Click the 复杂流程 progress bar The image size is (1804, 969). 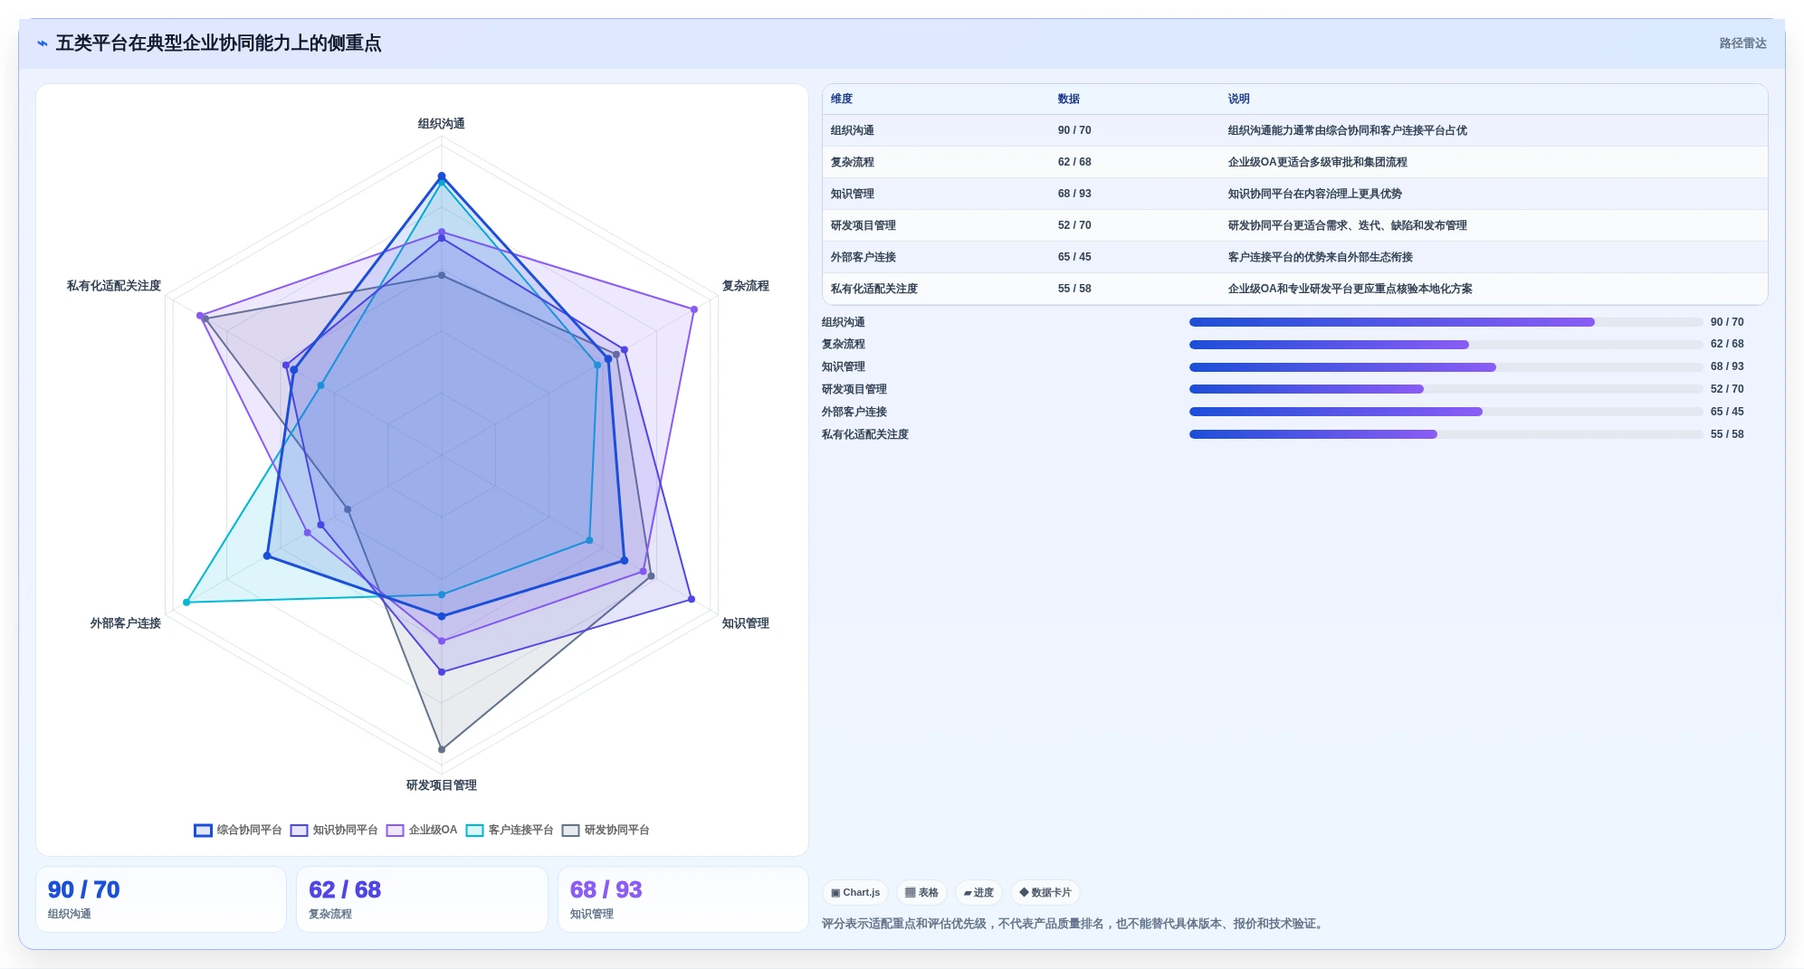point(1446,345)
